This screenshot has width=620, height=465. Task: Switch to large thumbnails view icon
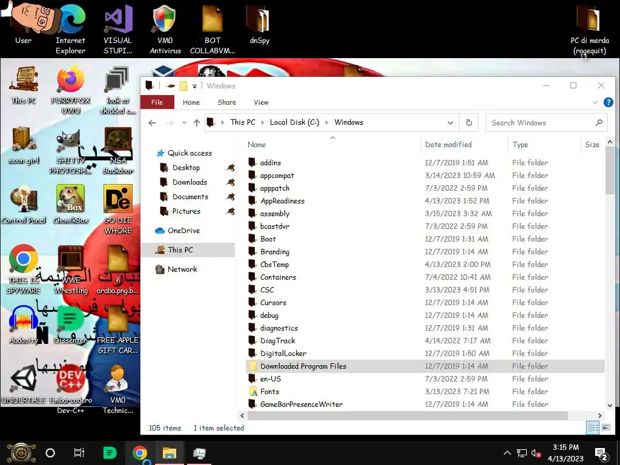point(605,427)
